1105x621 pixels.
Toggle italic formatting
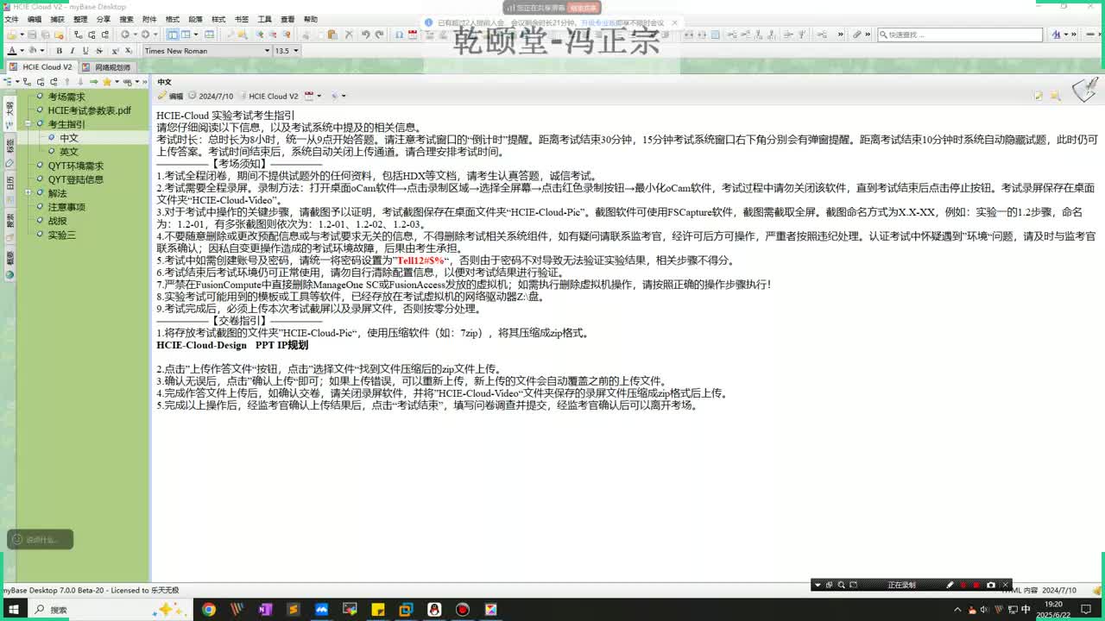(72, 51)
